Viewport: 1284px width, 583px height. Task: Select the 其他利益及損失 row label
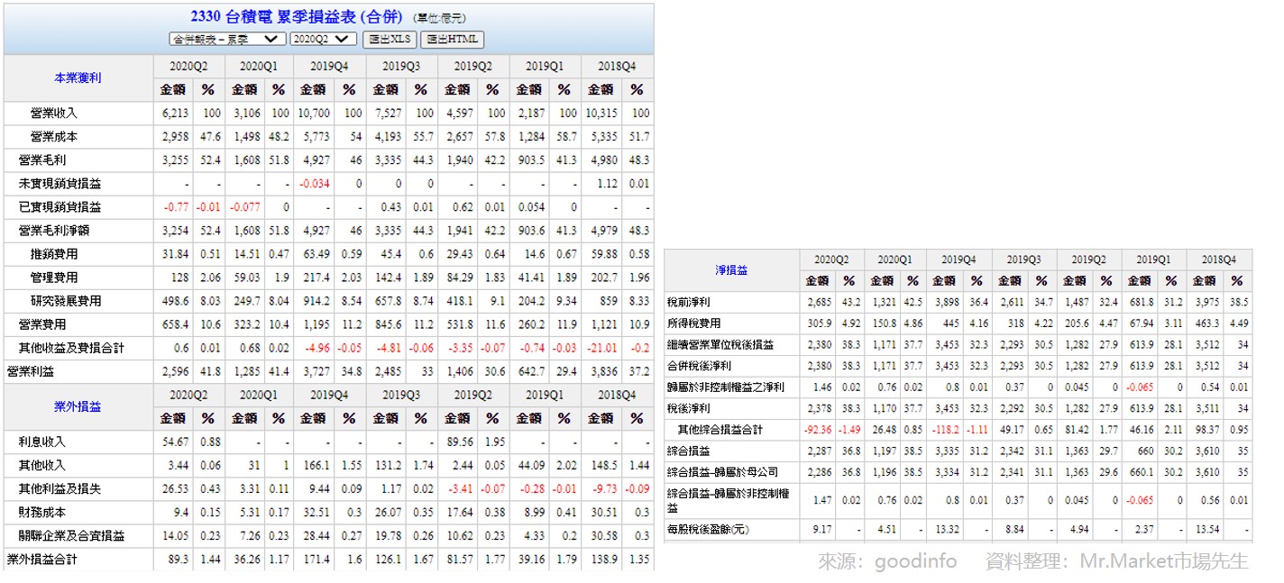pos(60,489)
